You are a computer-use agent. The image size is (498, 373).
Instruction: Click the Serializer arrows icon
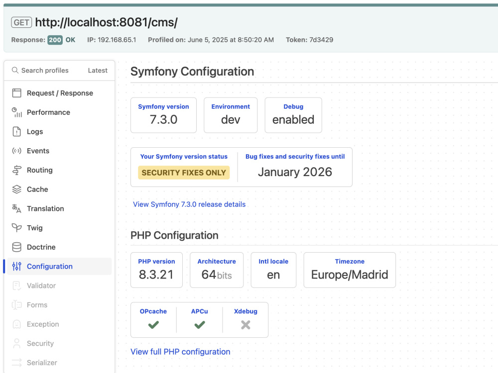coord(16,363)
